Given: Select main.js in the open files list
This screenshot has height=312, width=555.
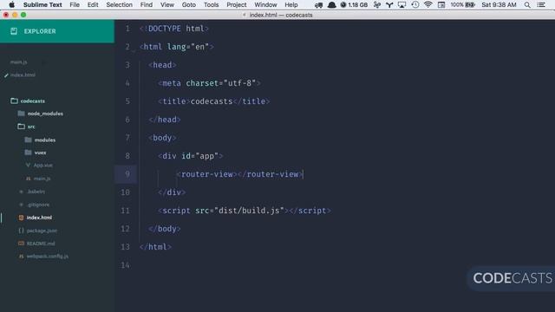Looking at the screenshot, I should click(x=19, y=62).
